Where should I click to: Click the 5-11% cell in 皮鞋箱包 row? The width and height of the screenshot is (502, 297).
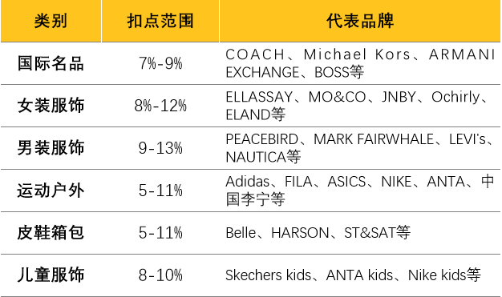160,233
